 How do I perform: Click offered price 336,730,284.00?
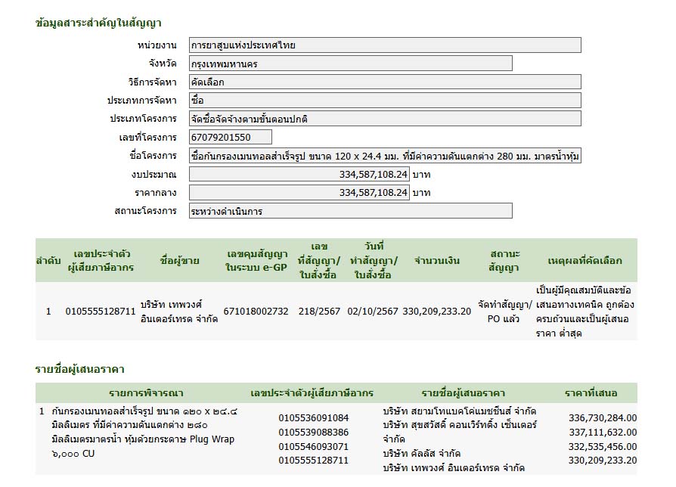coord(602,417)
